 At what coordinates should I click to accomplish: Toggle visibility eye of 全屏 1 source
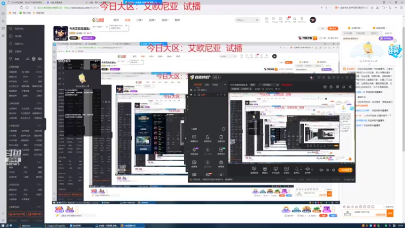coord(191,95)
